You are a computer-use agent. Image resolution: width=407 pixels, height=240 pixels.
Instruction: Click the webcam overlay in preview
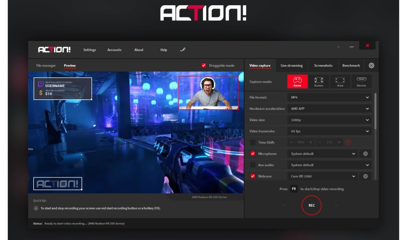click(x=208, y=93)
